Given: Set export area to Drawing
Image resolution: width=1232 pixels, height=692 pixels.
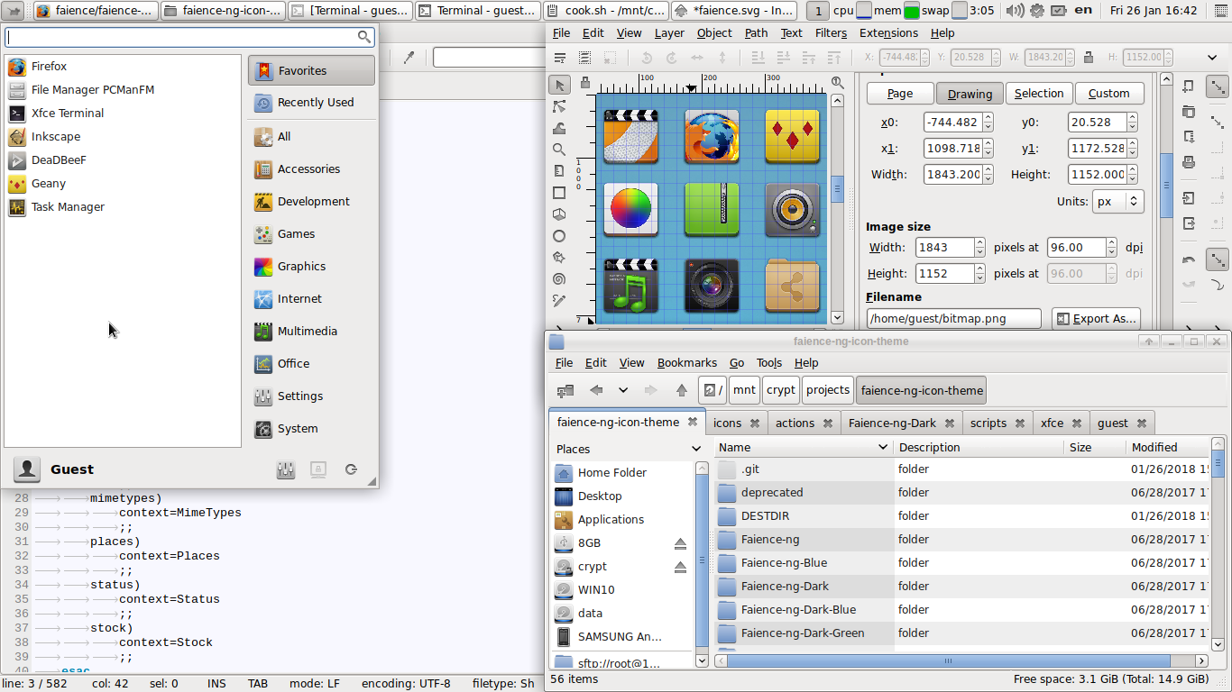Looking at the screenshot, I should point(970,94).
